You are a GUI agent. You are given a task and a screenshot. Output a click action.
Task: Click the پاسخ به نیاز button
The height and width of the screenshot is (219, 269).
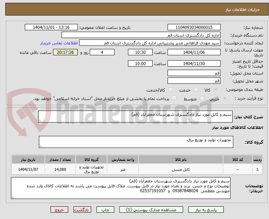pyautogui.click(x=206, y=209)
